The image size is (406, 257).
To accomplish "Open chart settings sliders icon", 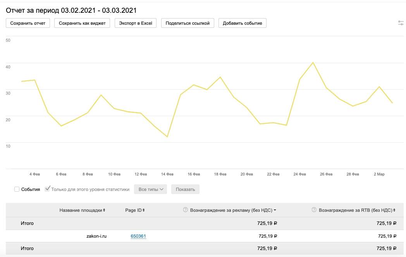I will click(x=401, y=23).
